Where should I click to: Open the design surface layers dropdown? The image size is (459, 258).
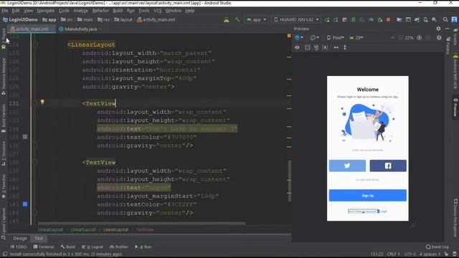click(x=298, y=38)
